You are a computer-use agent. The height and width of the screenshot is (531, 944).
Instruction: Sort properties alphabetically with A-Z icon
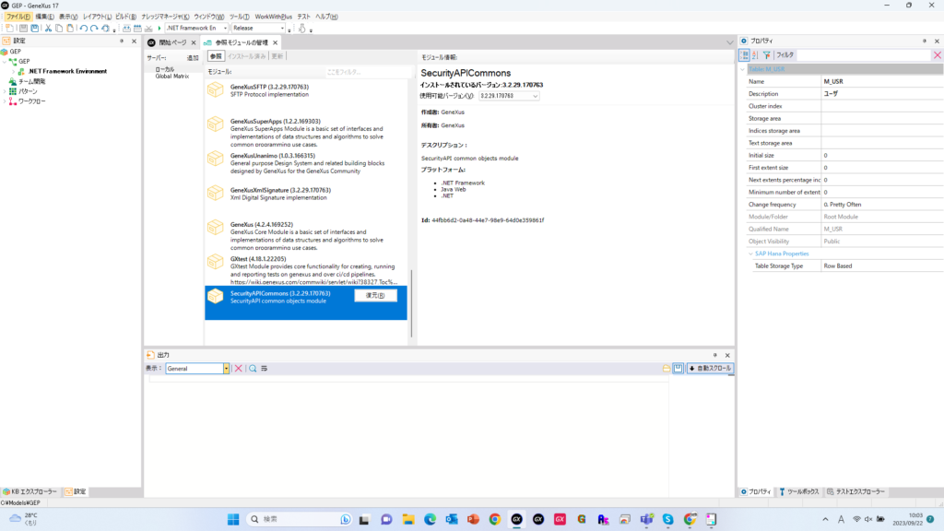click(755, 55)
